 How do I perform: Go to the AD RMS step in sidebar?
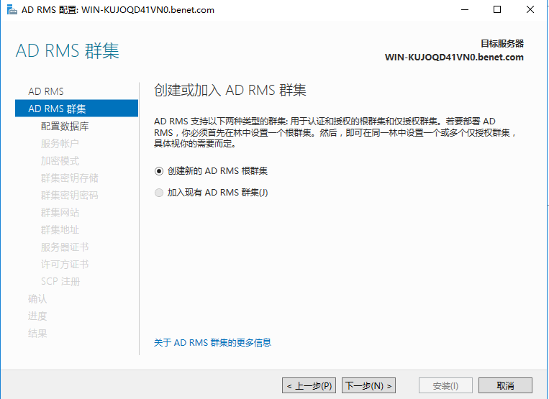pos(46,91)
